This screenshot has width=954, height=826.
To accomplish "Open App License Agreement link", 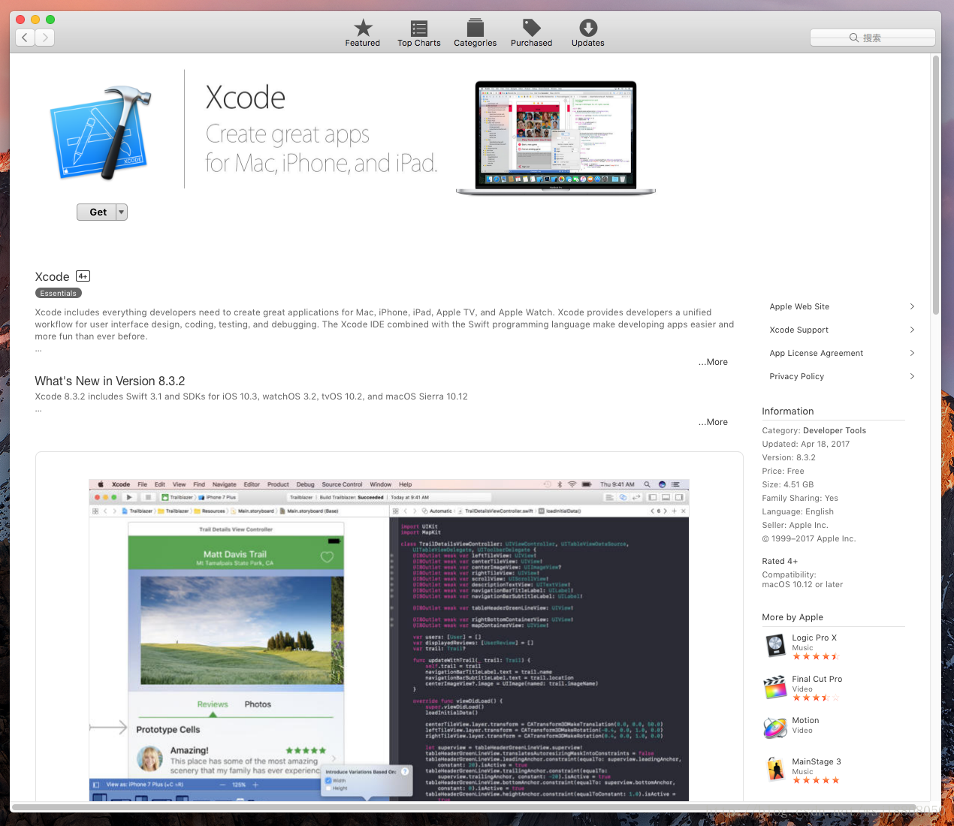I will coord(817,353).
